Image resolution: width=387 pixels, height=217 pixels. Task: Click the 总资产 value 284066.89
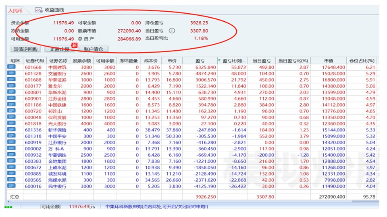129,39
